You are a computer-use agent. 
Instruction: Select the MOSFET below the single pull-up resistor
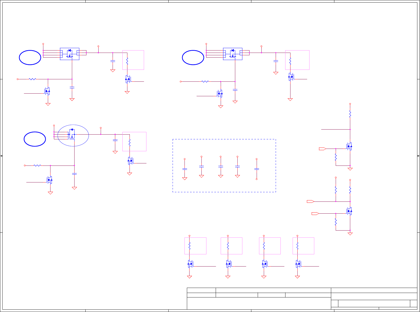click(349, 146)
